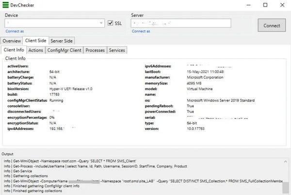
Task: Click the configMgrClientStatus 'Running' value
Action: (56, 100)
